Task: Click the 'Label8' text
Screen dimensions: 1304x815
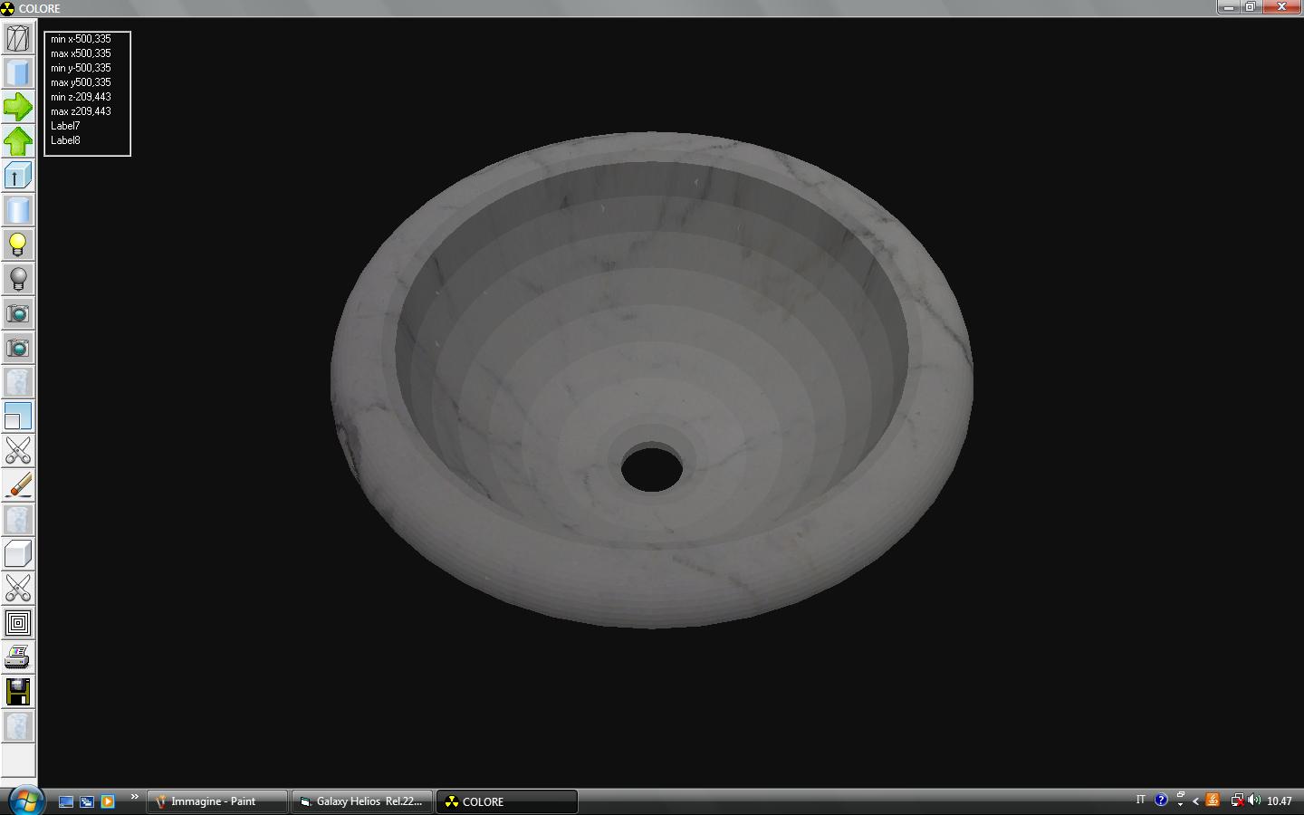Action: tap(65, 140)
